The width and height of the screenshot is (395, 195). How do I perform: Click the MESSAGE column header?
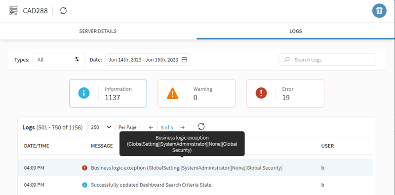tap(102, 146)
